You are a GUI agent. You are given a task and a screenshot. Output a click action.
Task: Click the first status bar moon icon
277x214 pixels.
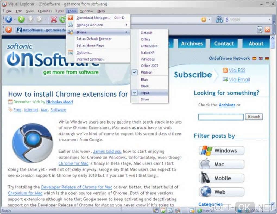tap(156, 210)
